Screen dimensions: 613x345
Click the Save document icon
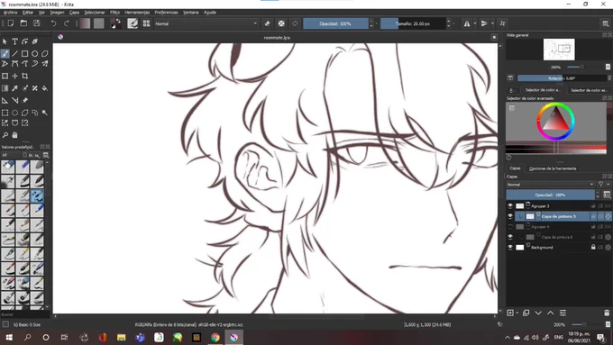click(x=37, y=23)
